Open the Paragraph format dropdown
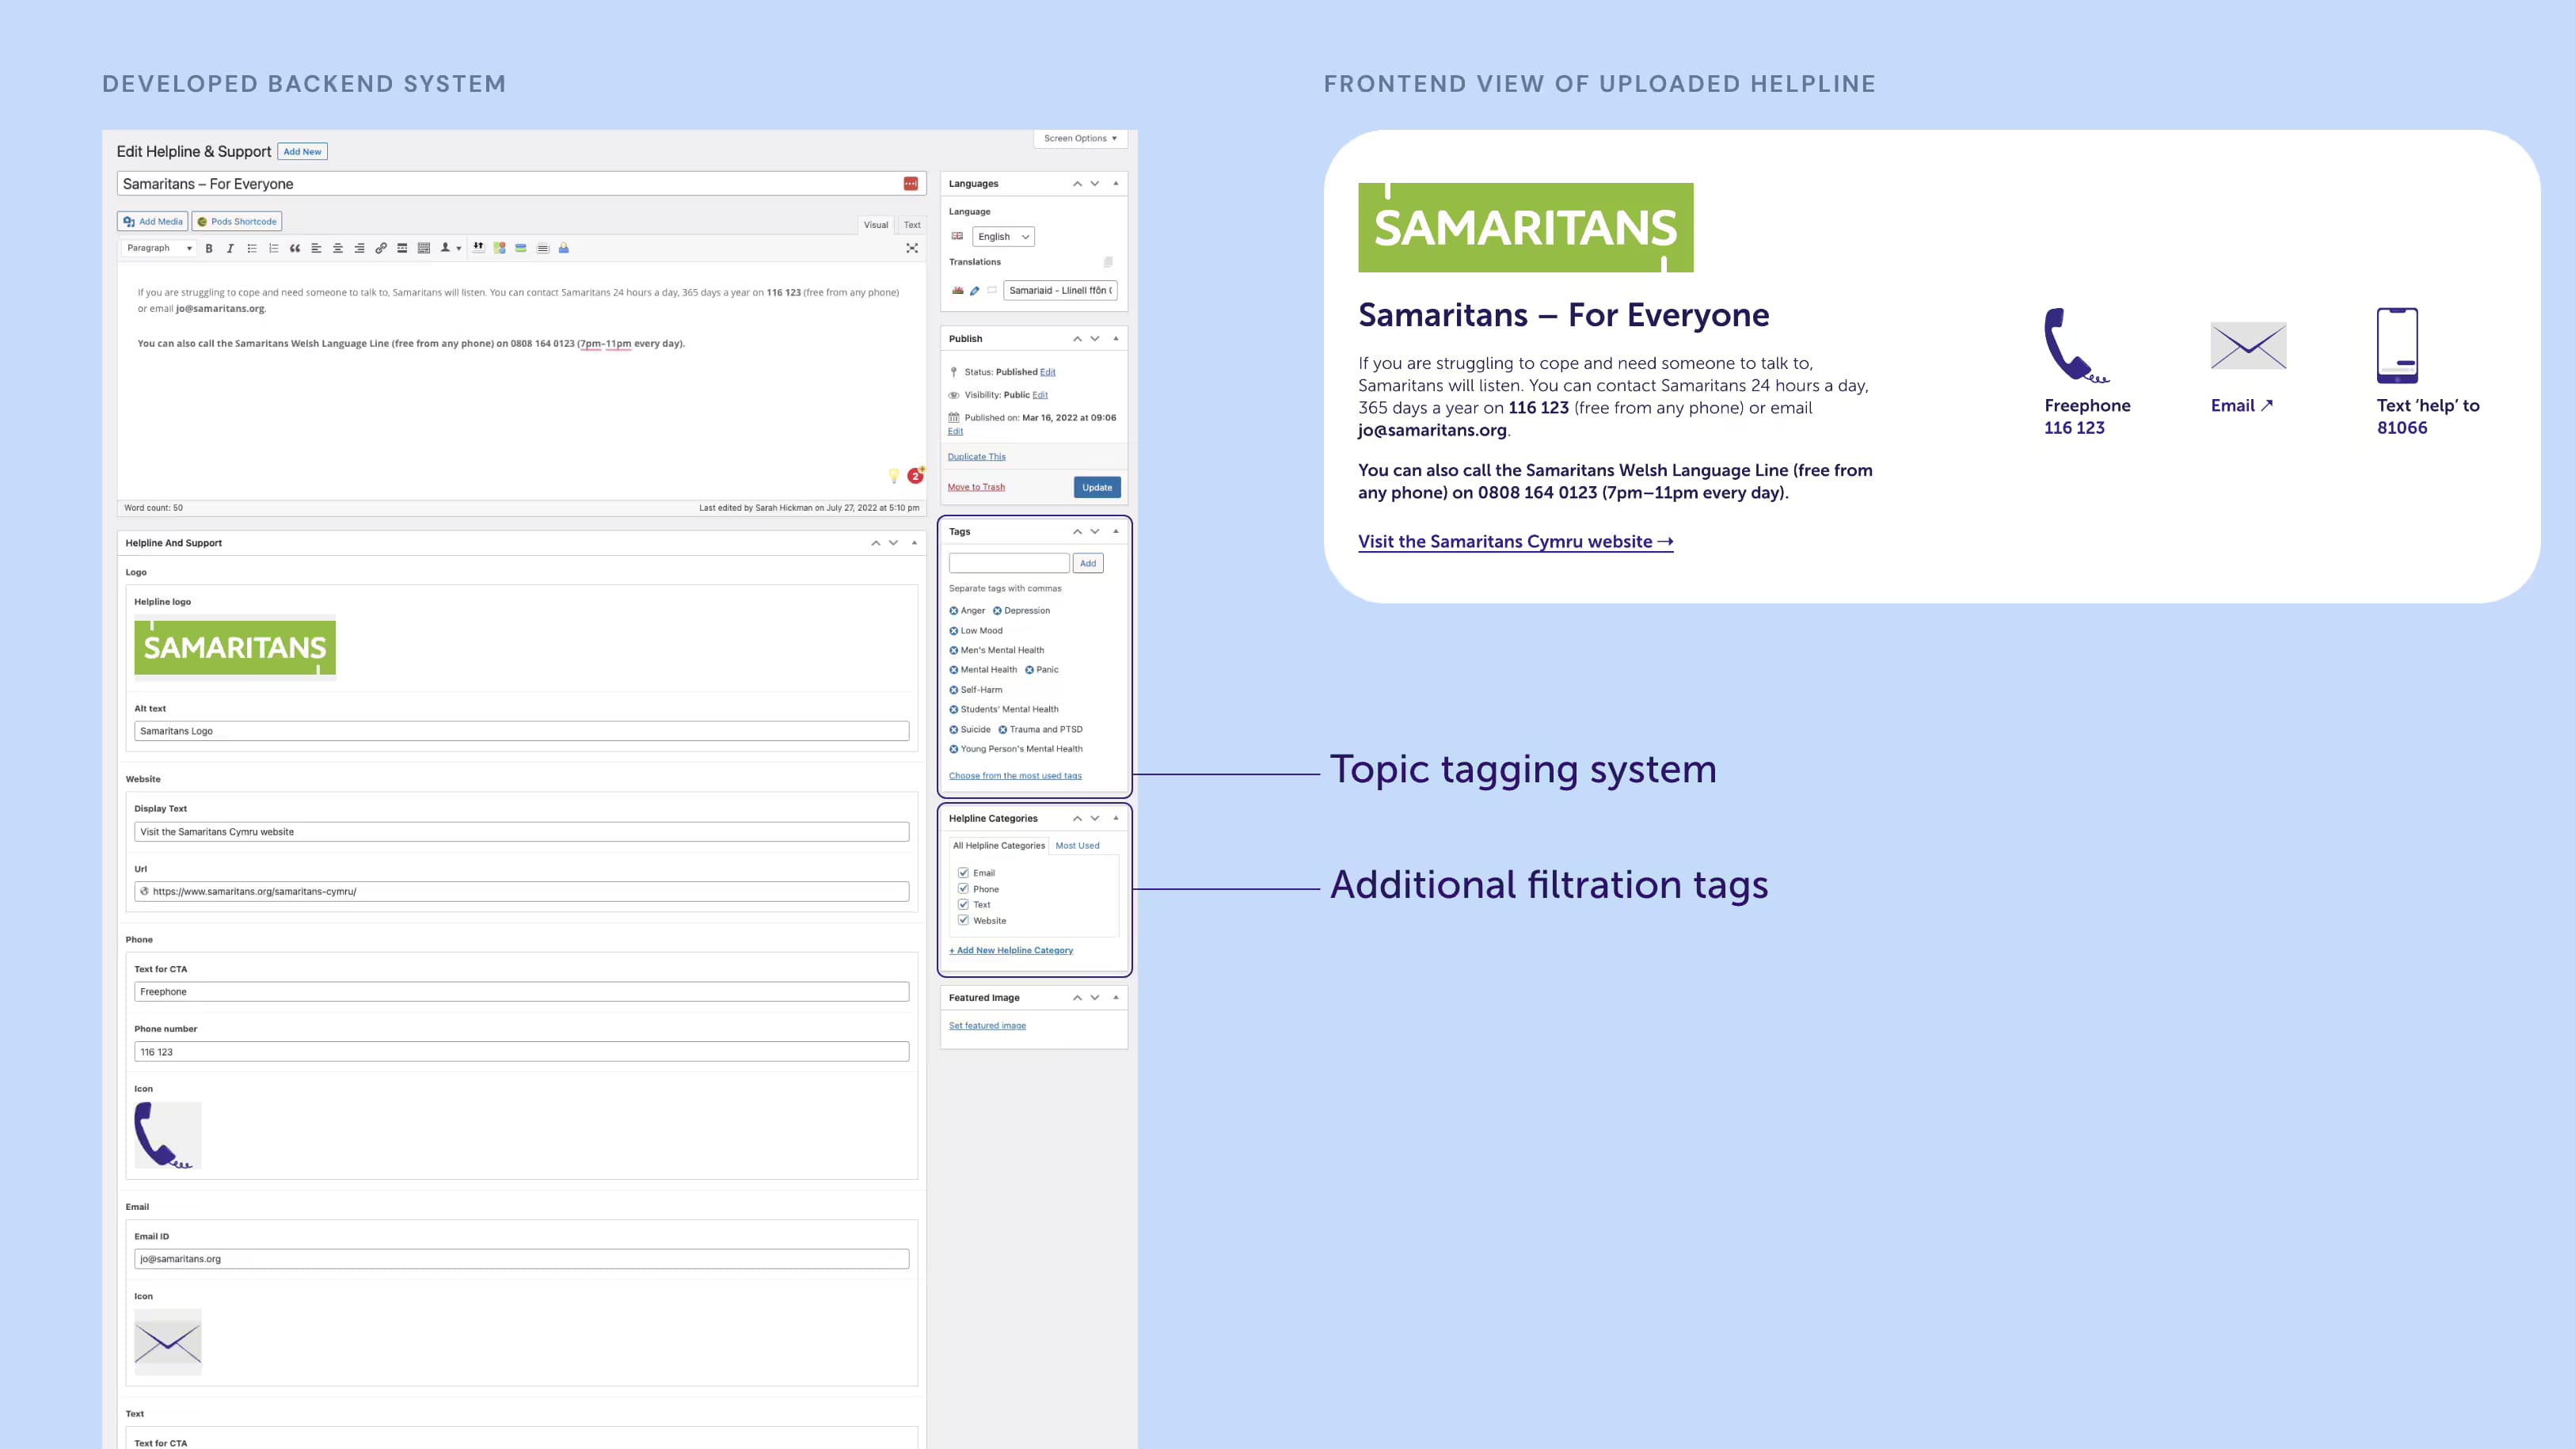The height and width of the screenshot is (1449, 2575). click(159, 248)
